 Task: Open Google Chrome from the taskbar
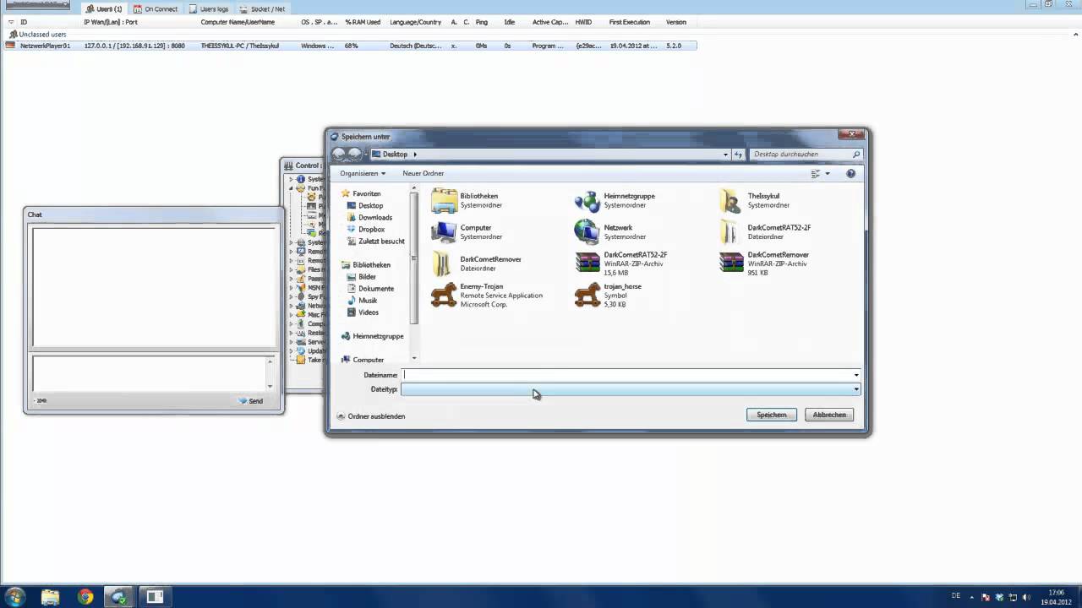pyautogui.click(x=85, y=597)
